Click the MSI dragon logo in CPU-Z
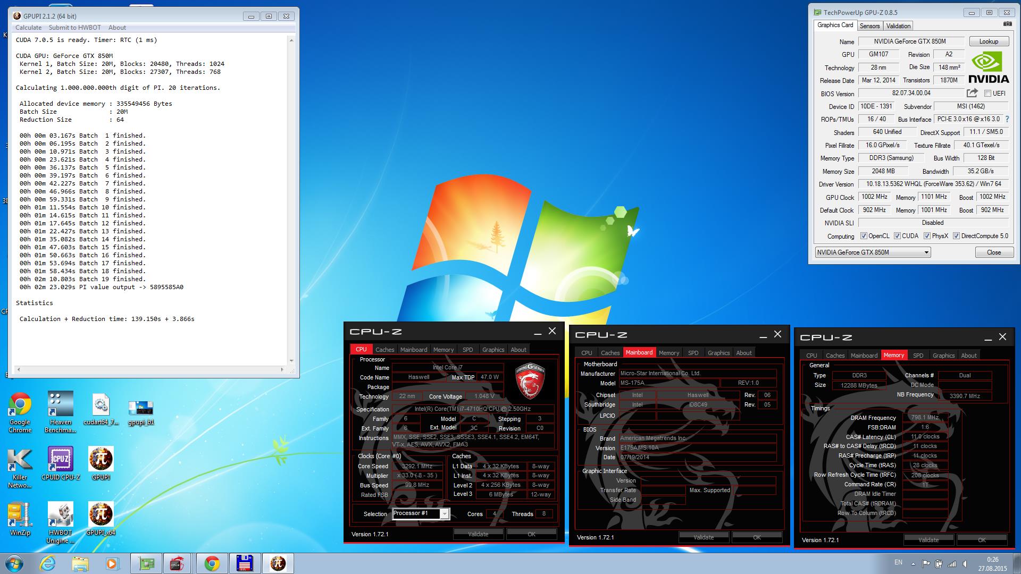The image size is (1021, 574). point(530,381)
